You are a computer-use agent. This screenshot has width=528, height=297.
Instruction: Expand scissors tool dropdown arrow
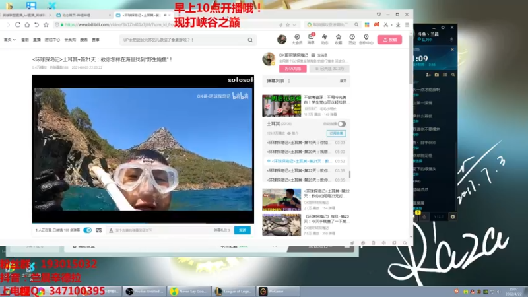click(x=391, y=25)
